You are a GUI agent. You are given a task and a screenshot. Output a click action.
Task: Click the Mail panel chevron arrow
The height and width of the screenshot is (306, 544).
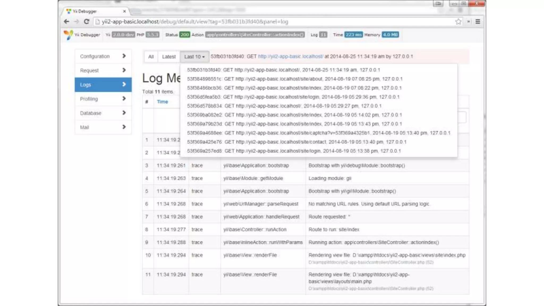pos(124,127)
